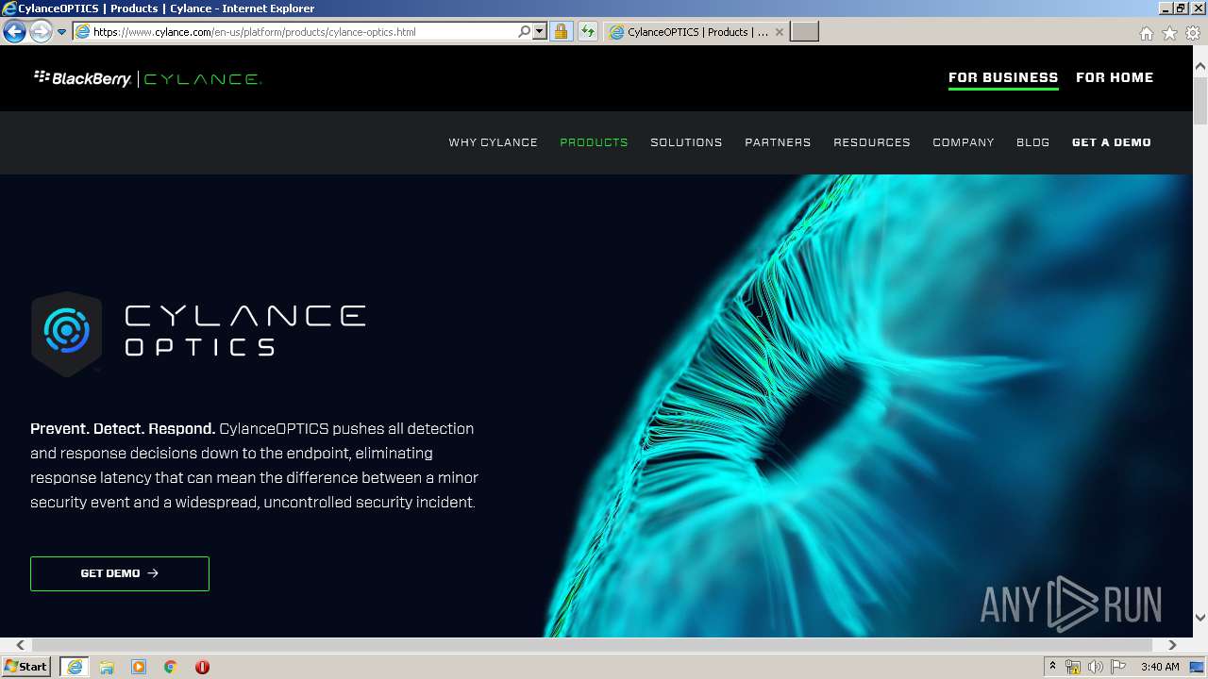Click the browser Back arrow button
This screenshot has height=679, width=1208.
tap(14, 32)
